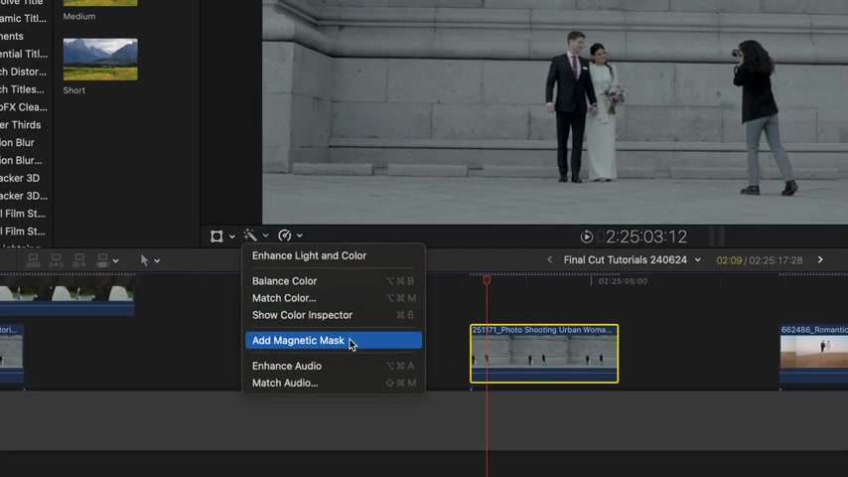Click Add Magnetic Mask

click(x=334, y=341)
